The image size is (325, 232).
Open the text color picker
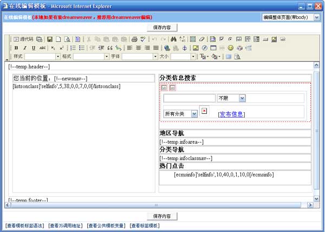click(204, 56)
